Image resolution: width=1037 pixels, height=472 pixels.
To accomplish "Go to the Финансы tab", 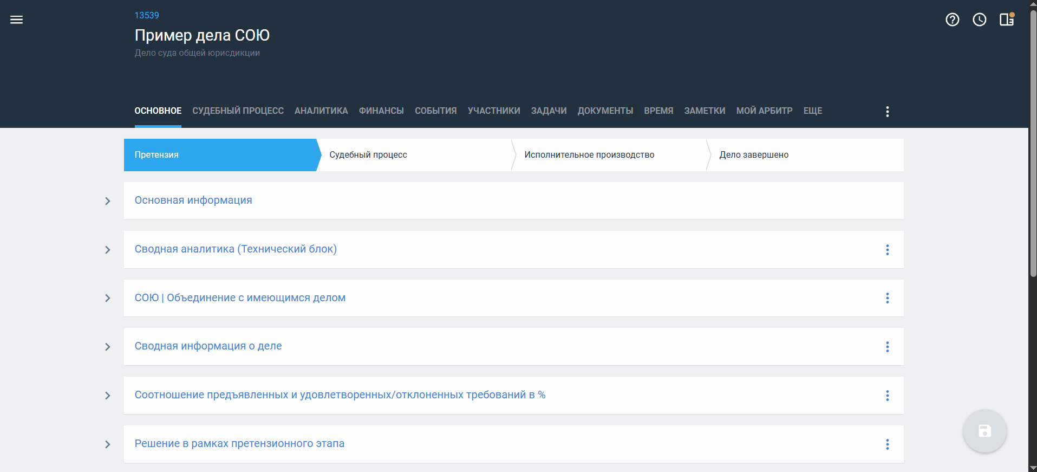I will tap(381, 111).
